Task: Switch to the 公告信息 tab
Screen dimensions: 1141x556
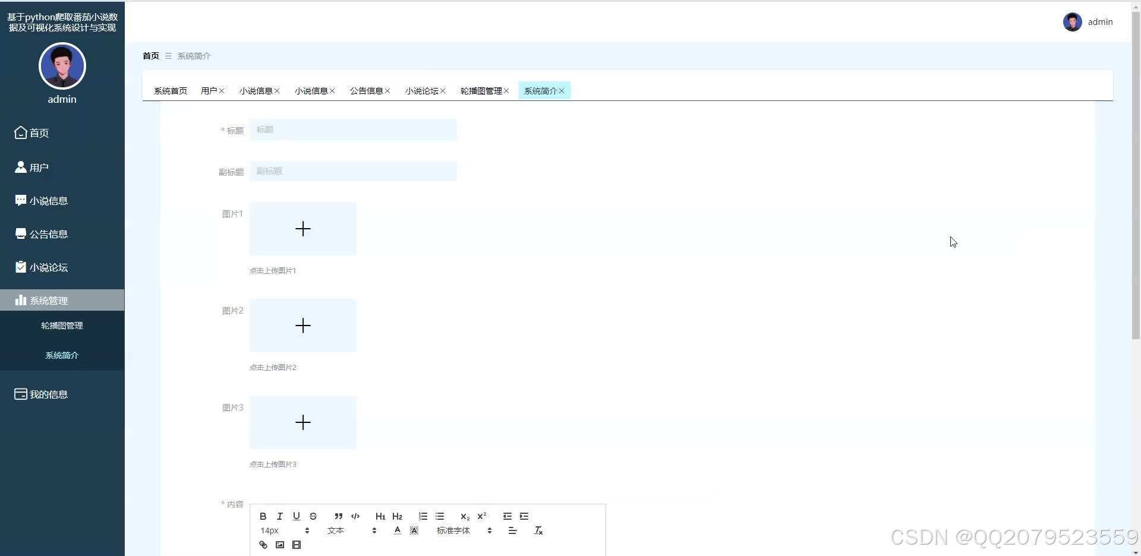Action: 367,90
